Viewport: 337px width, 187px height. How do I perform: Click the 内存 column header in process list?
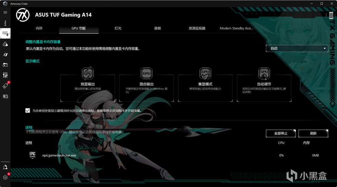306,143
